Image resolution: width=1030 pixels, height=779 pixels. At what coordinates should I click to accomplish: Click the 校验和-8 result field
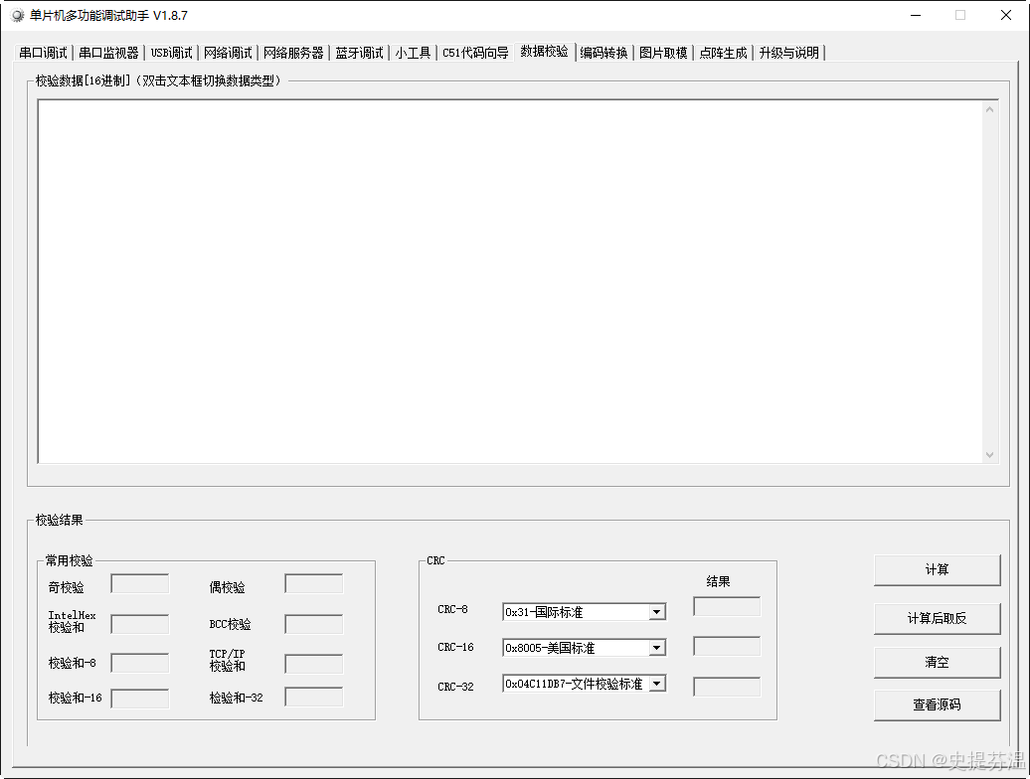[x=140, y=663]
